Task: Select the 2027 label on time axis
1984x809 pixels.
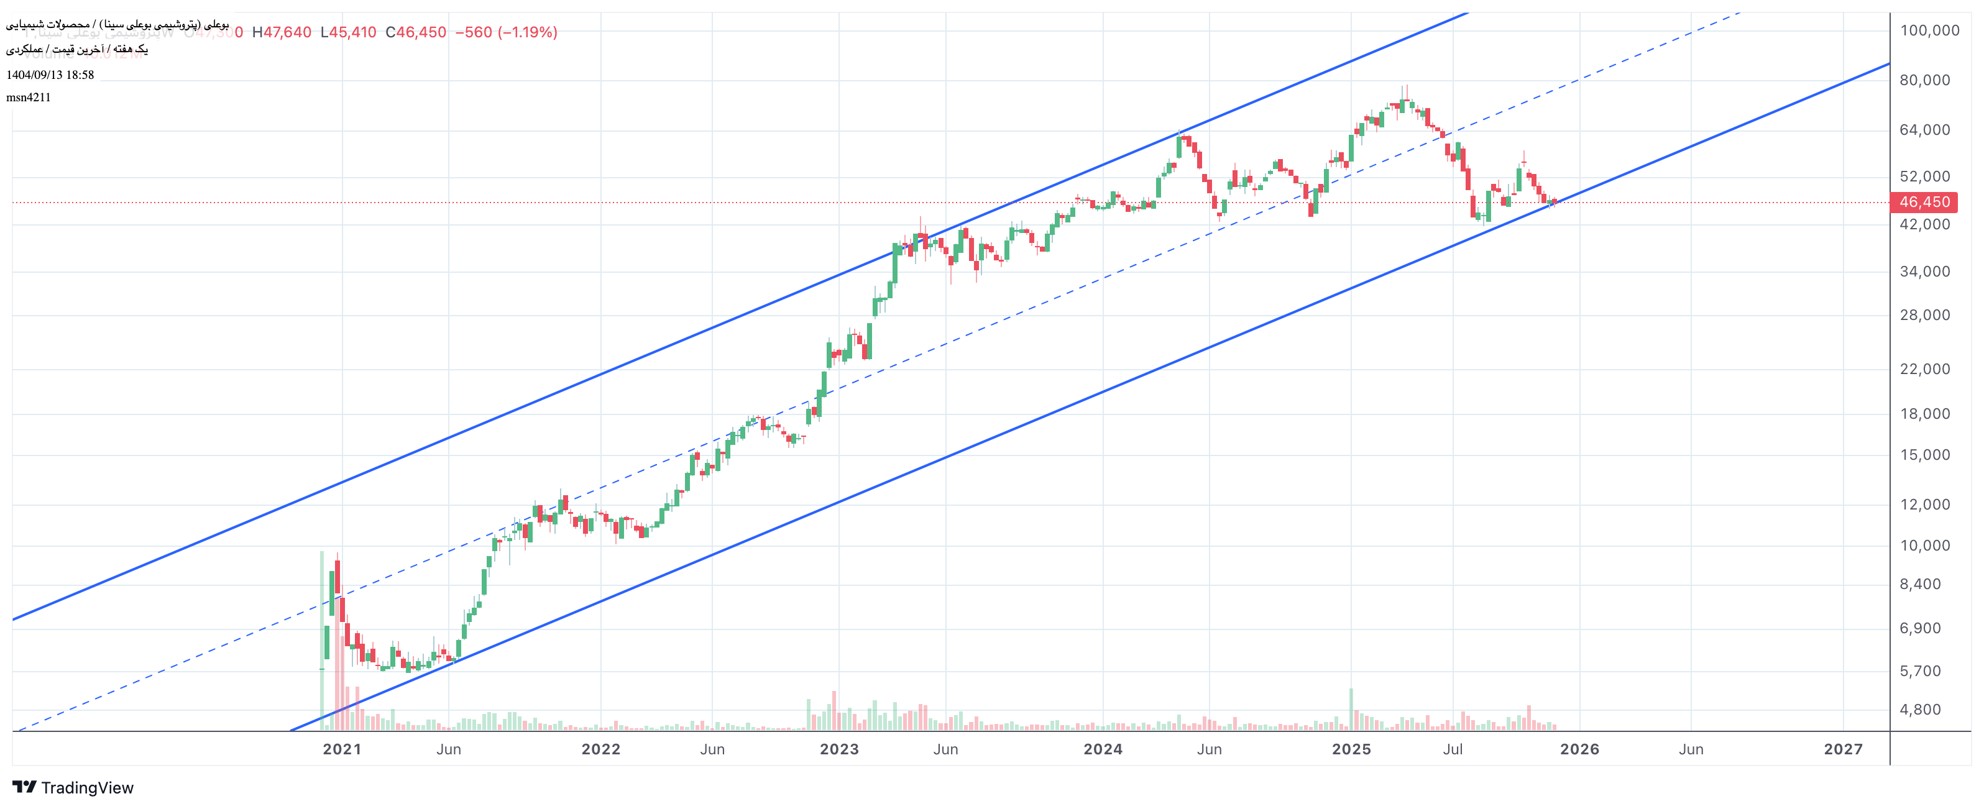Action: pos(1842,749)
